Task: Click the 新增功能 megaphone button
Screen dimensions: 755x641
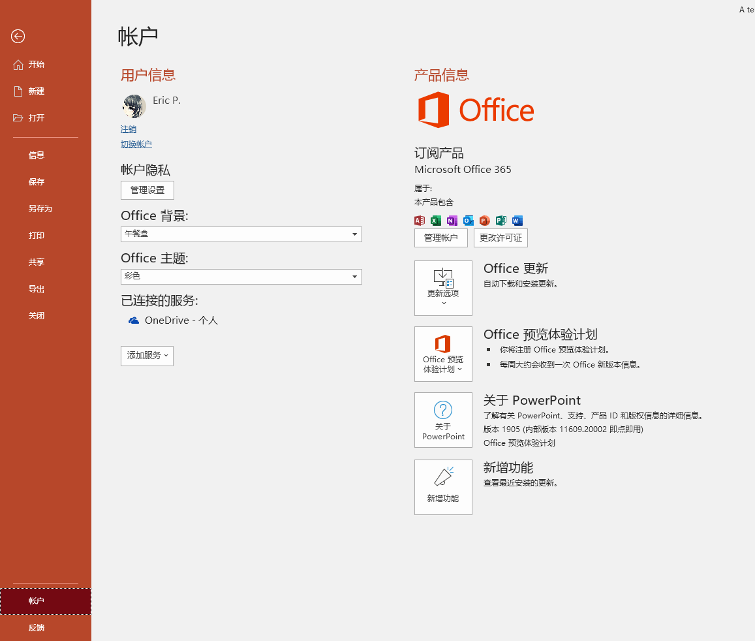Action: coord(443,487)
